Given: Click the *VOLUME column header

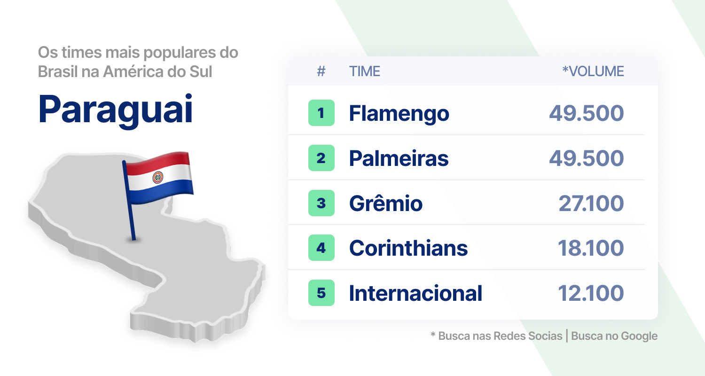Looking at the screenshot, I should [x=593, y=71].
